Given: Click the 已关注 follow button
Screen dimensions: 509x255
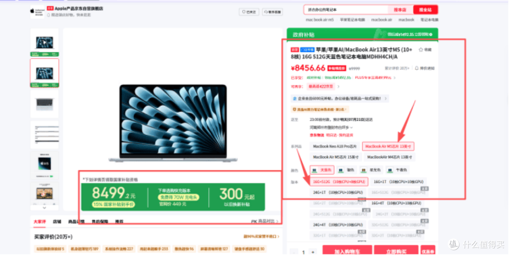Looking at the screenshot, I should tap(249, 12).
